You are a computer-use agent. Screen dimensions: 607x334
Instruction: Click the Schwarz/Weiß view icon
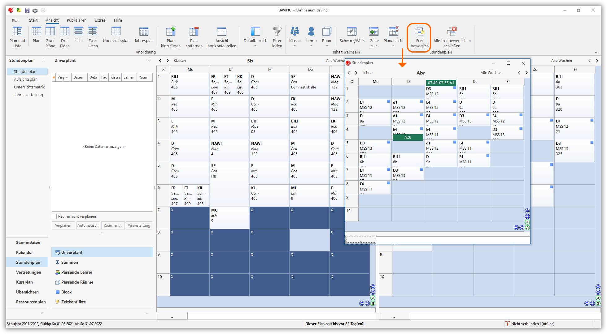(x=352, y=32)
